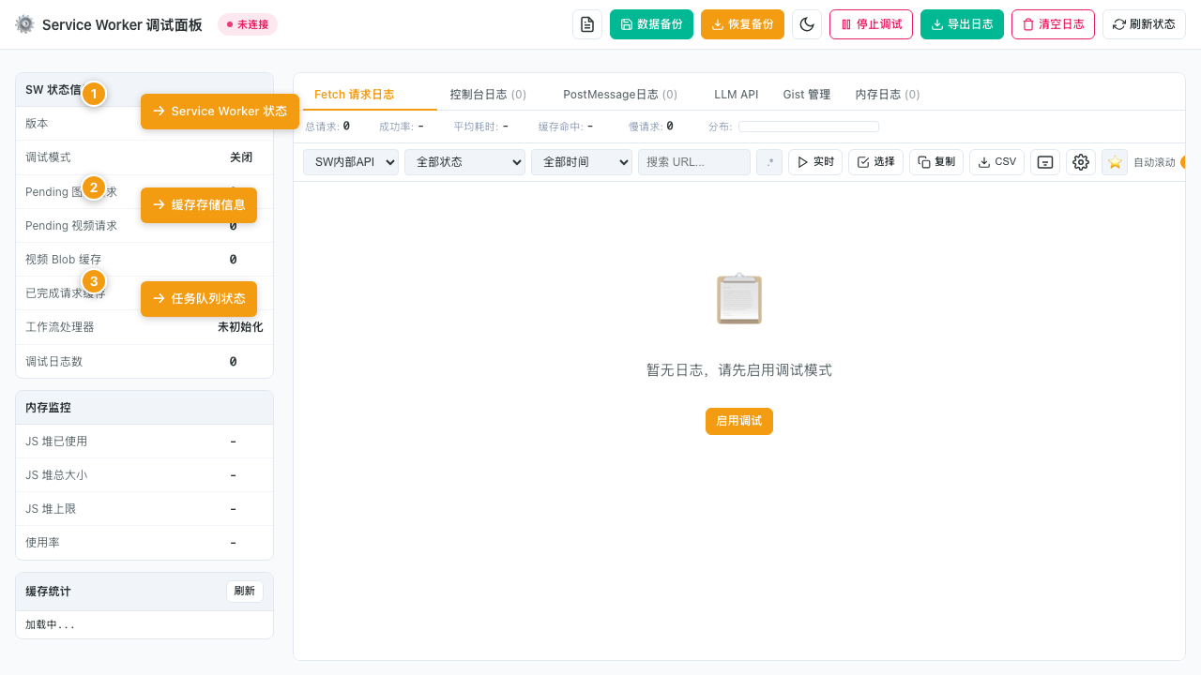Click the 清空日志 clear logs button
1201x675 pixels.
tap(1053, 24)
